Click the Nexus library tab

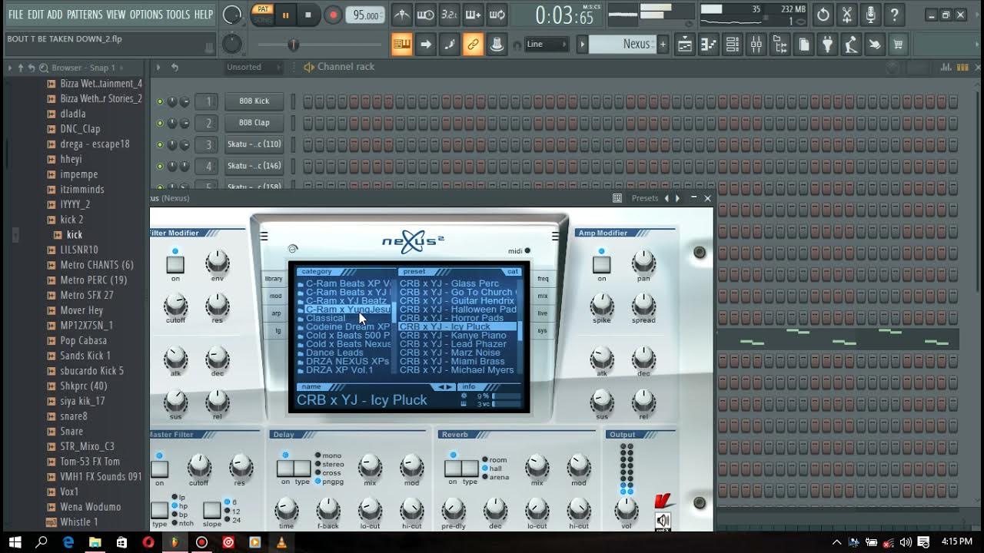pos(274,279)
